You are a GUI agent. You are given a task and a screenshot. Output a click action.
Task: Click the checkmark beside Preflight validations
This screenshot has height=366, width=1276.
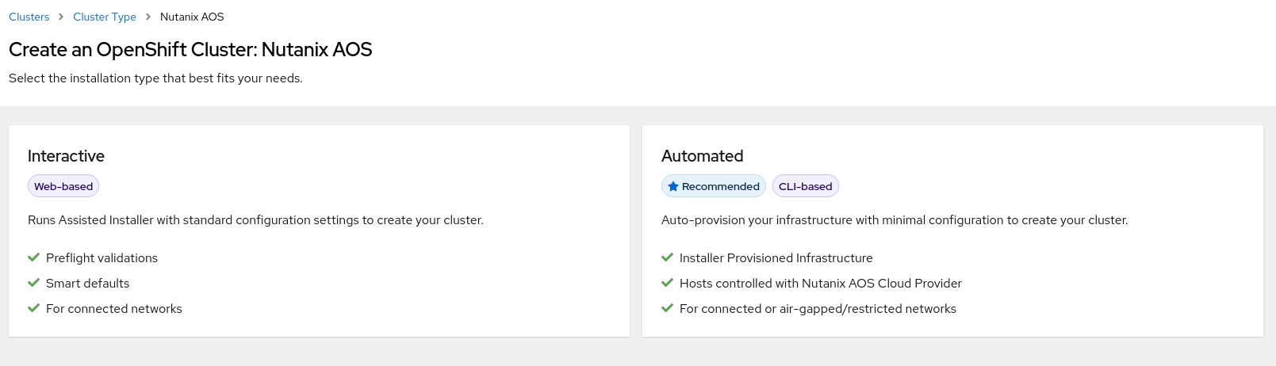coord(33,257)
